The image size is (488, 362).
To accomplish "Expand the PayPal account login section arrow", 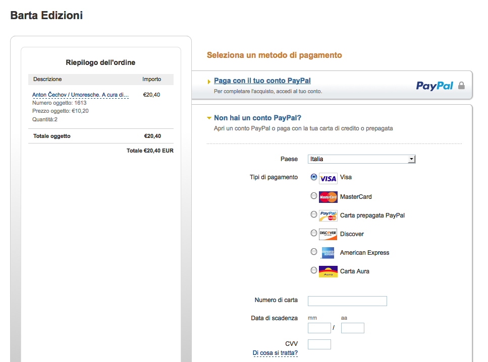I will click(209, 82).
